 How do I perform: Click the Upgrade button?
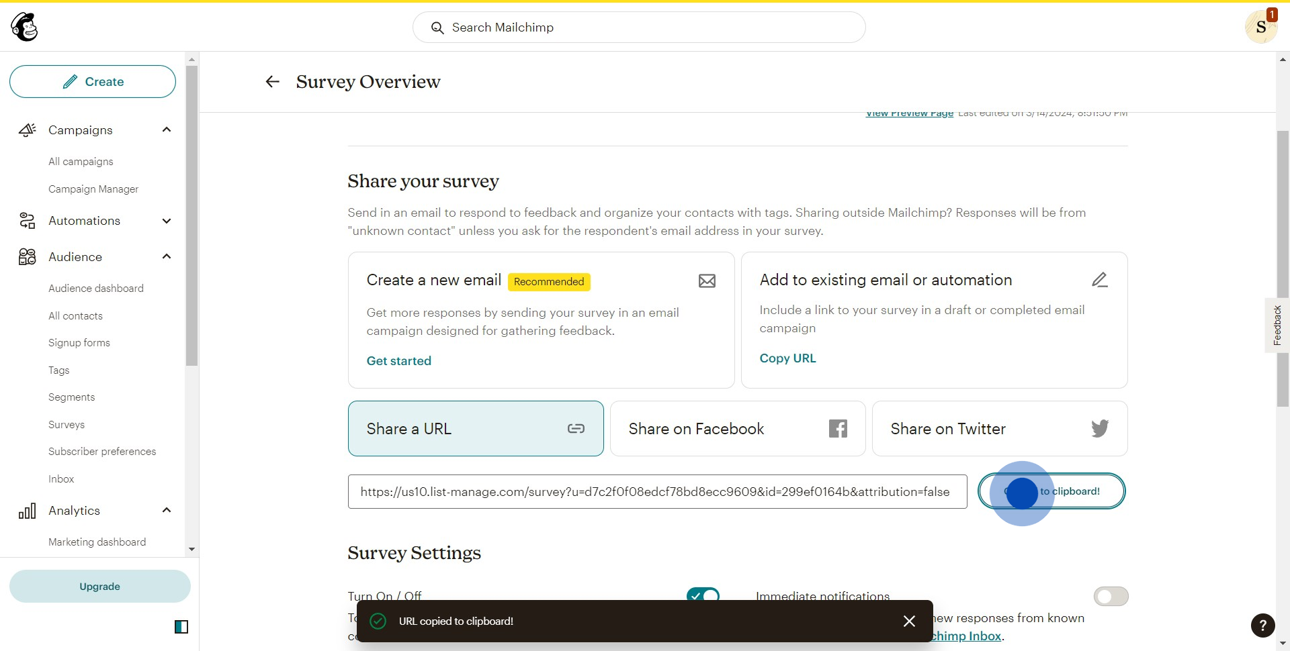100,587
